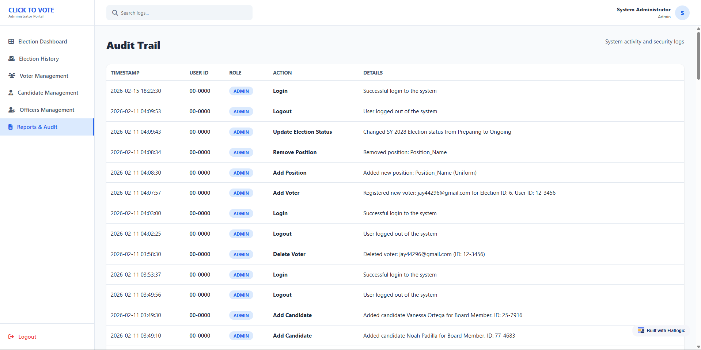Click the TIMESTAMP column header
The image size is (701, 350).
125,73
